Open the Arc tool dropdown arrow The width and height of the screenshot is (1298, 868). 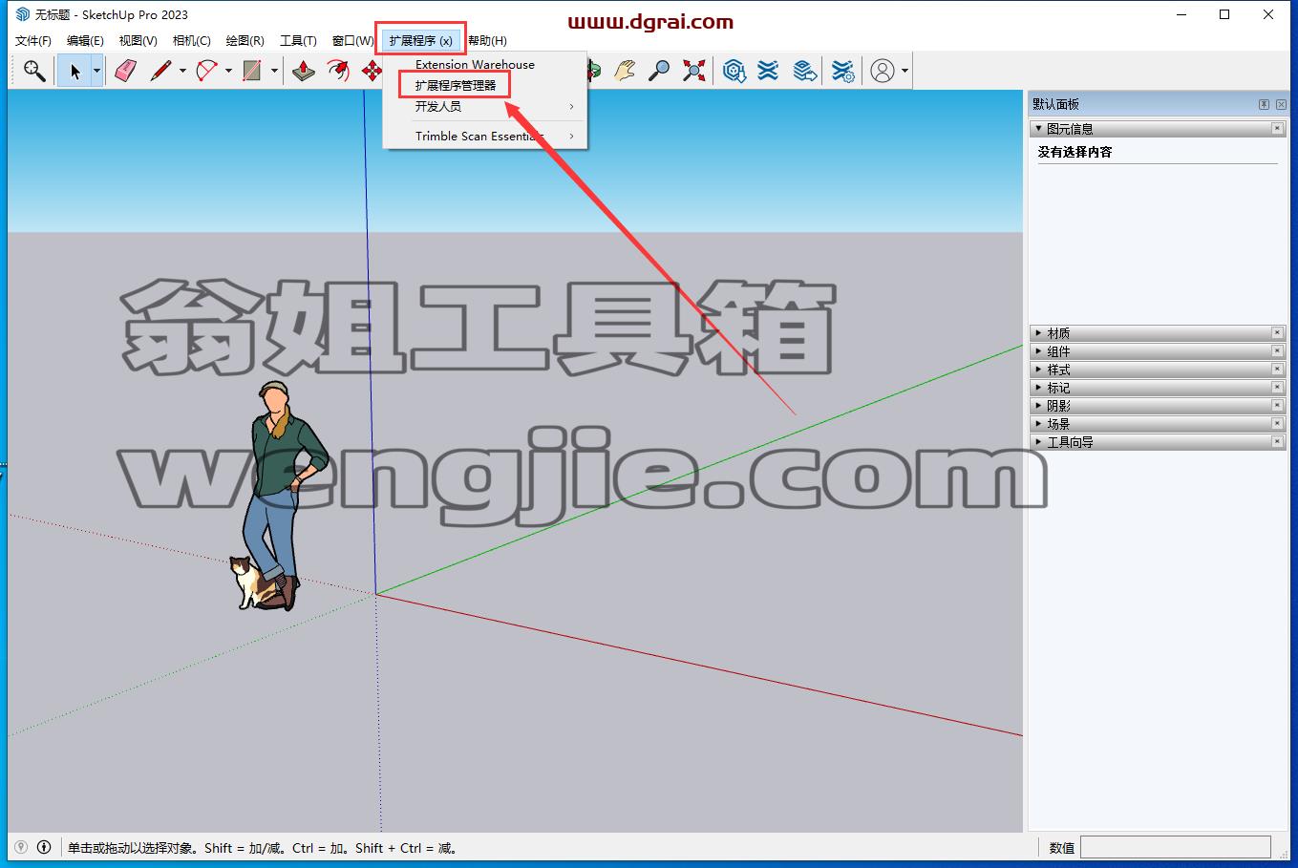pos(228,71)
